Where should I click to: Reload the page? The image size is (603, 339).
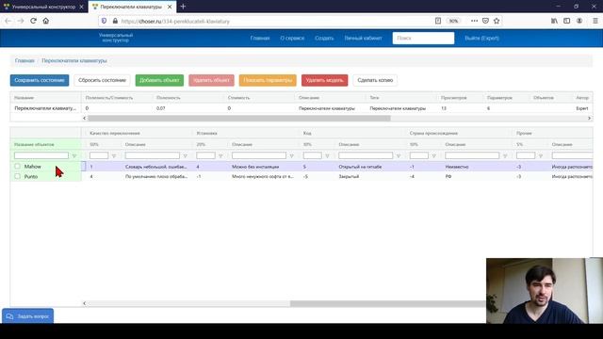(33, 21)
